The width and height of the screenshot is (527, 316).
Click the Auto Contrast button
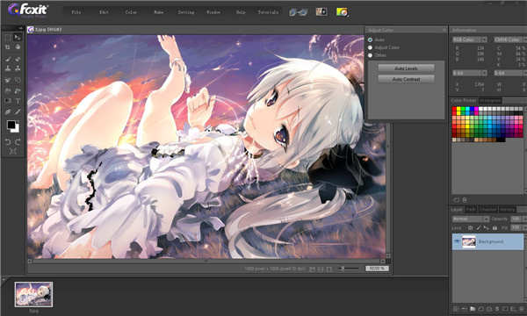tap(406, 79)
